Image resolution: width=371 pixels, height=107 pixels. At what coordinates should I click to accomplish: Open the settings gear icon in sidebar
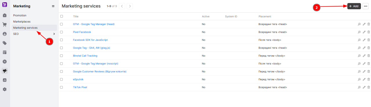click(5, 89)
